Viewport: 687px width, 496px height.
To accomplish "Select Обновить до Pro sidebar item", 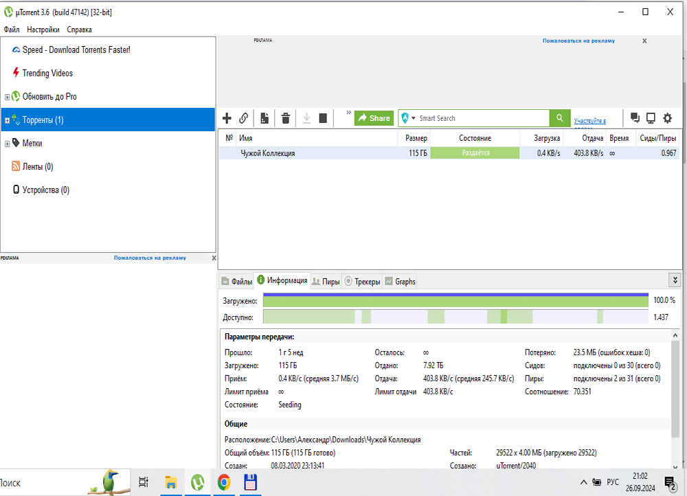I will [x=49, y=96].
